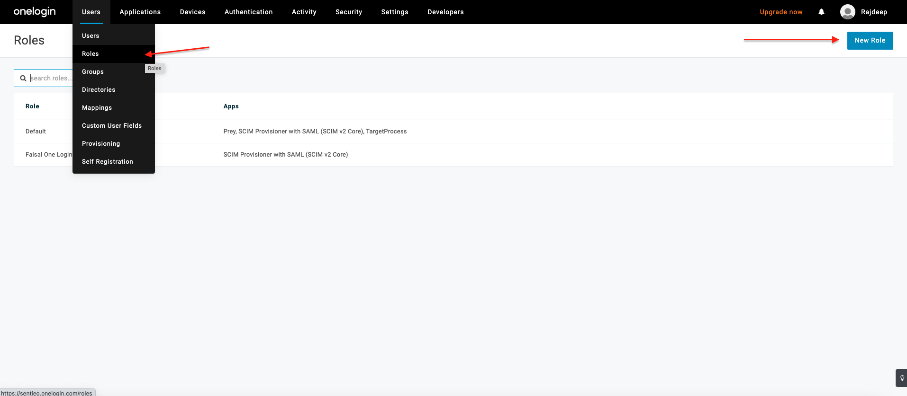Select Groups in the Users dropdown
Screen dimensions: 907x396
point(93,72)
